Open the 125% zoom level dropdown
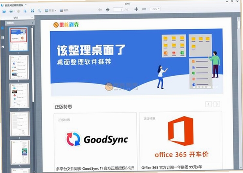 [155, 9]
